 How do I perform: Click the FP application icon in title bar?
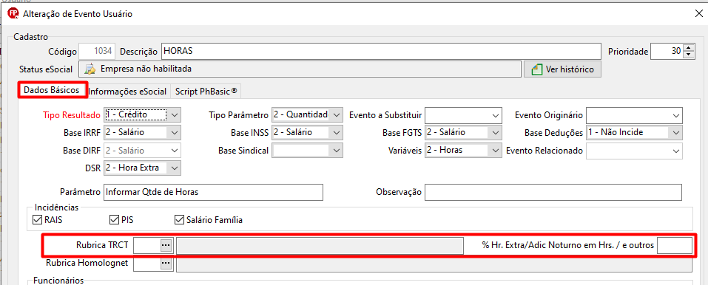click(x=13, y=14)
